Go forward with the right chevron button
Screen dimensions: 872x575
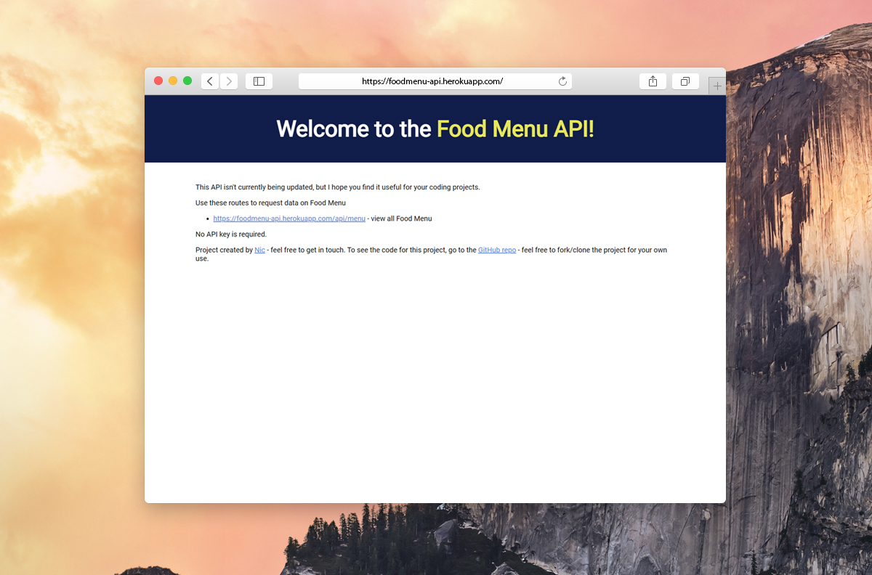click(229, 81)
